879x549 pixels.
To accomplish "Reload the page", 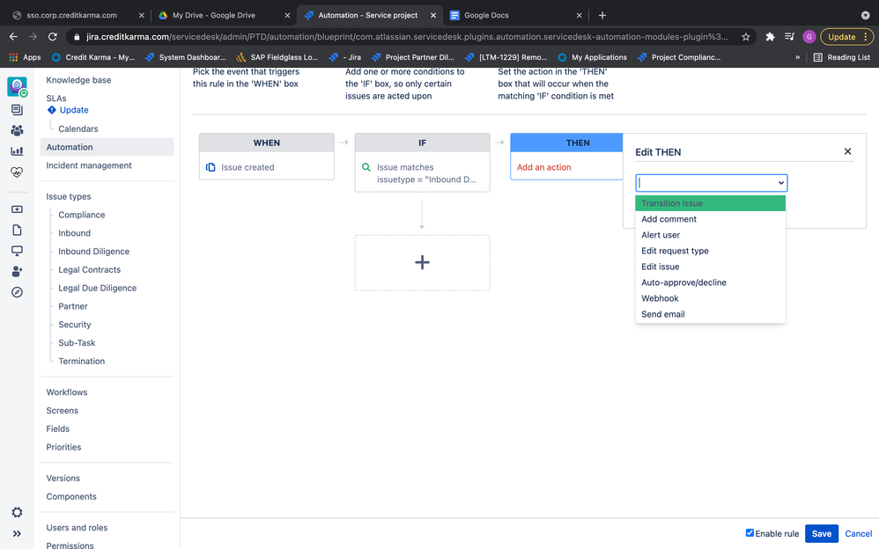I will click(53, 36).
